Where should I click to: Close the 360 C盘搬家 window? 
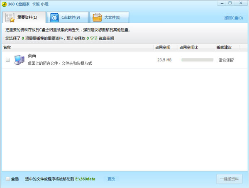(x=243, y=3)
